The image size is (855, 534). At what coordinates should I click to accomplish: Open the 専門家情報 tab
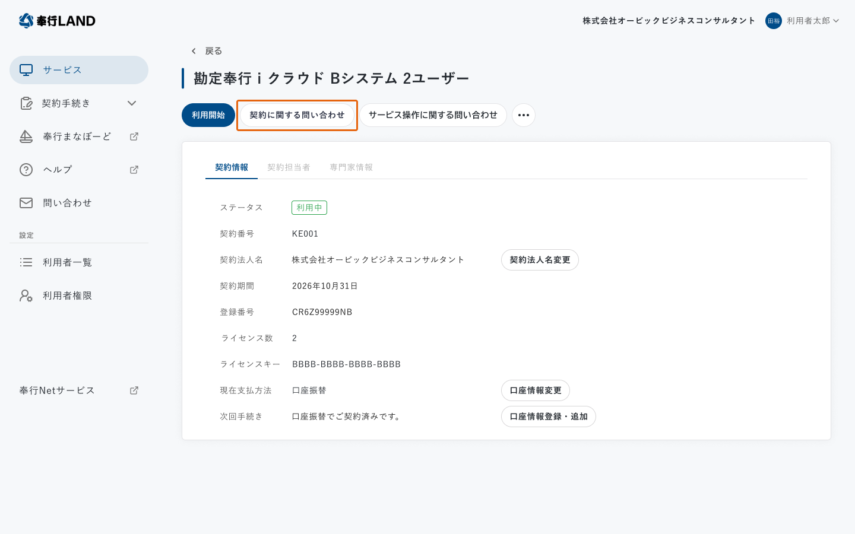pos(351,167)
